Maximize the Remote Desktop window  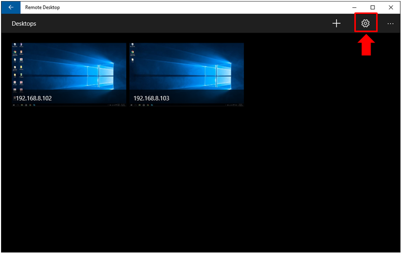(372, 7)
